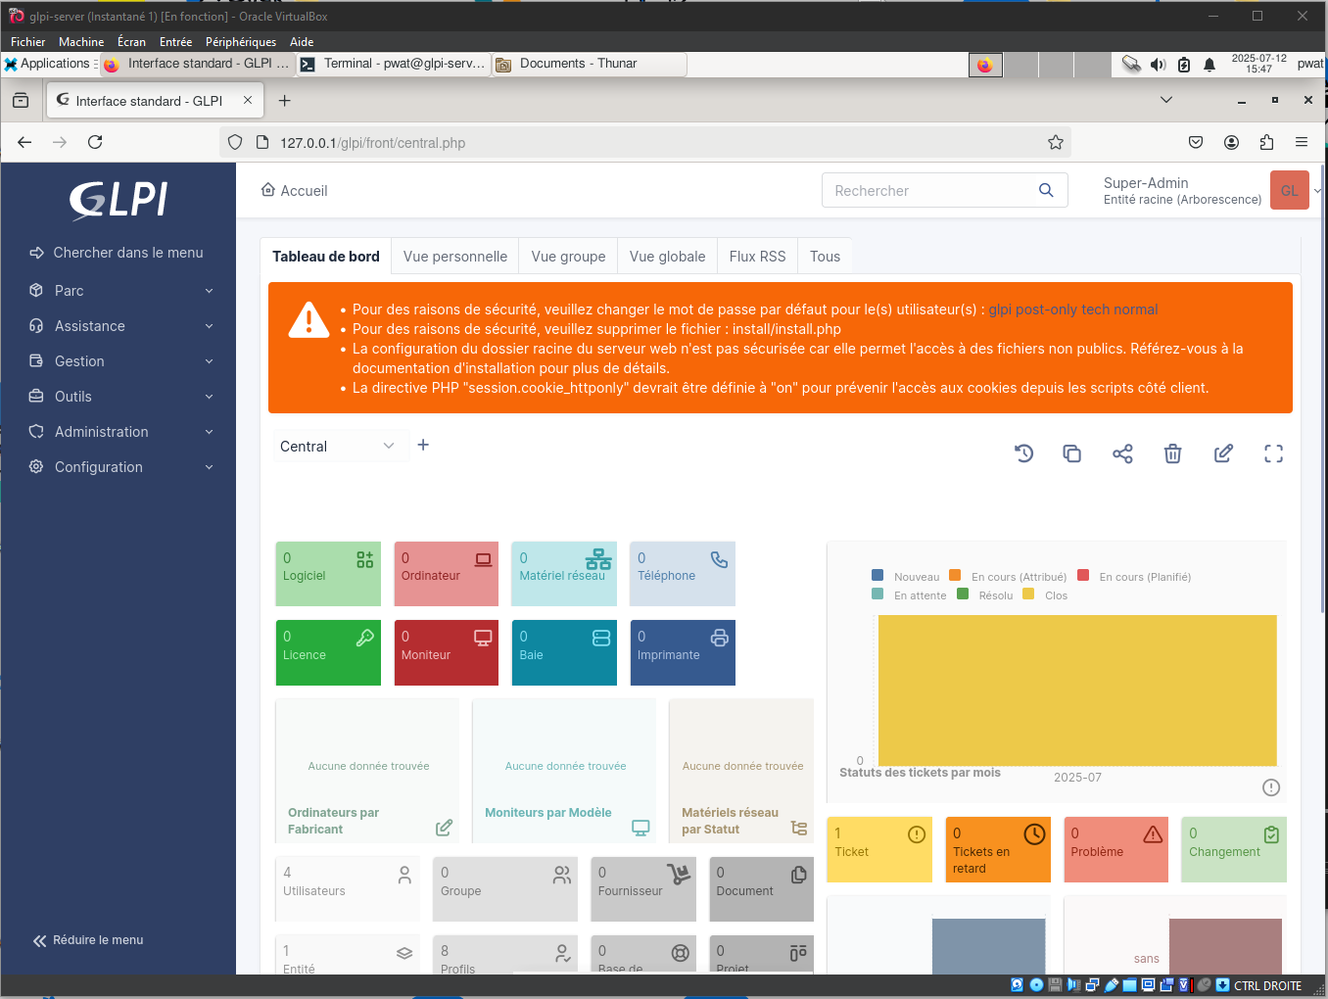This screenshot has height=999, width=1328.
Task: Click Réduire le menu
Action: pos(88,940)
